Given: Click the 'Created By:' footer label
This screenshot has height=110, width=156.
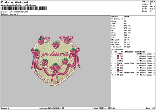Looking at the screenshot, I should click(x=5, y=108).
